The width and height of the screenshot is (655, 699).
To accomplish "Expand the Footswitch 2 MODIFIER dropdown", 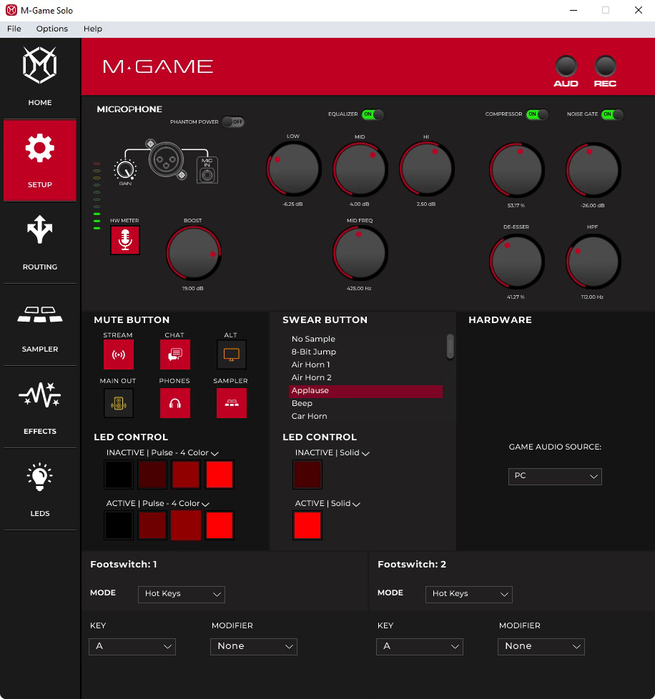I will tap(541, 646).
